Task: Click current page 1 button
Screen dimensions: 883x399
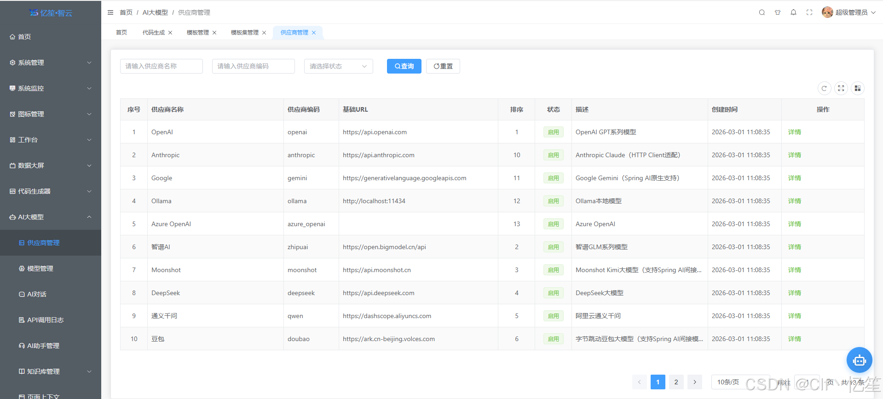Action: point(658,382)
